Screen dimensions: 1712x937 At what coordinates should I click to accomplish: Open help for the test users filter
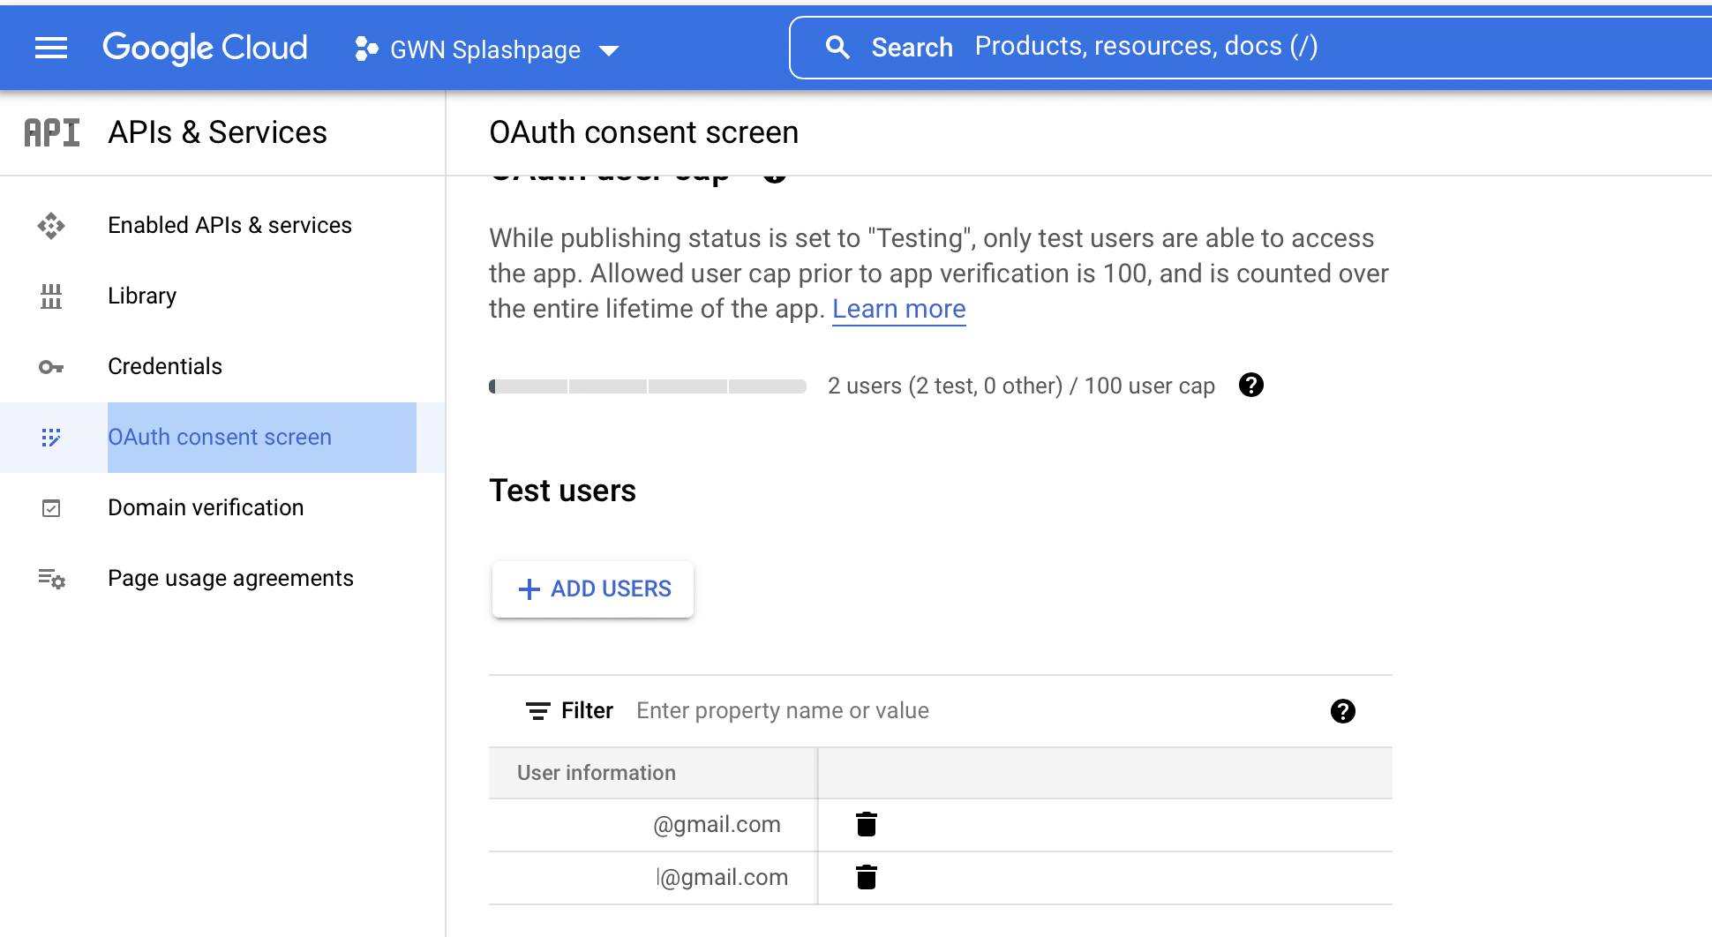point(1342,710)
